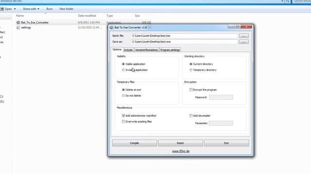
Task: Click Burn in the Explorer toolbar
Action: (x=50, y=9)
